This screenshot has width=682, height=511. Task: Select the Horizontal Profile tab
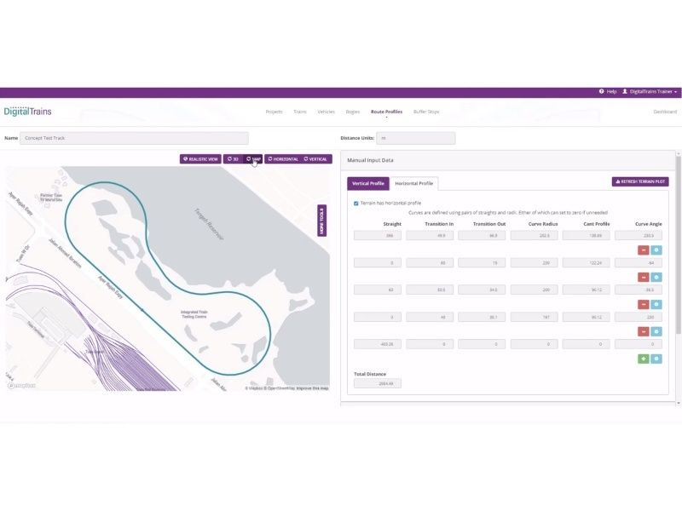pyautogui.click(x=414, y=183)
